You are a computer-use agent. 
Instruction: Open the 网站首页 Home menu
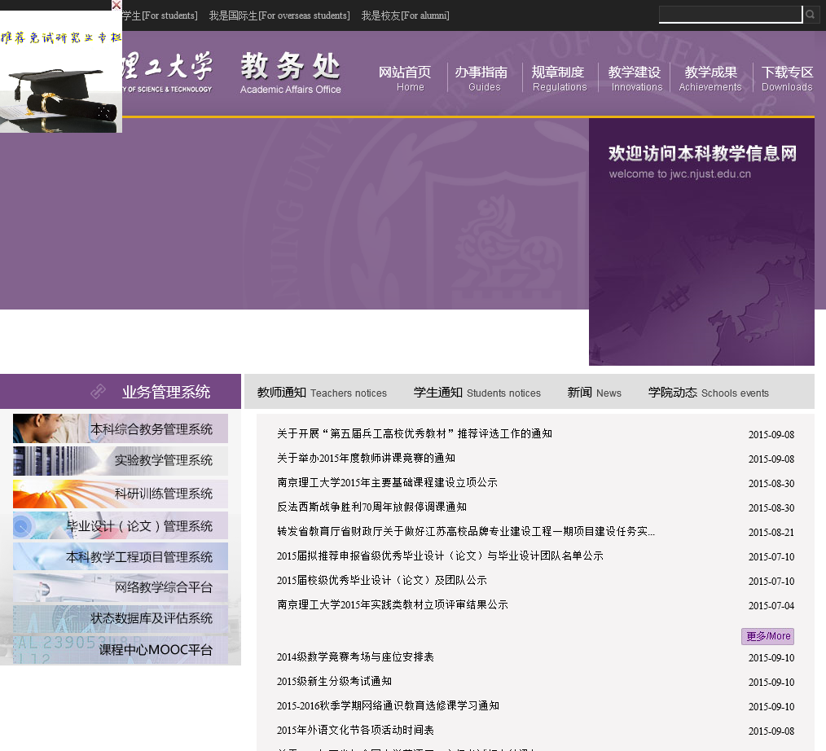405,78
